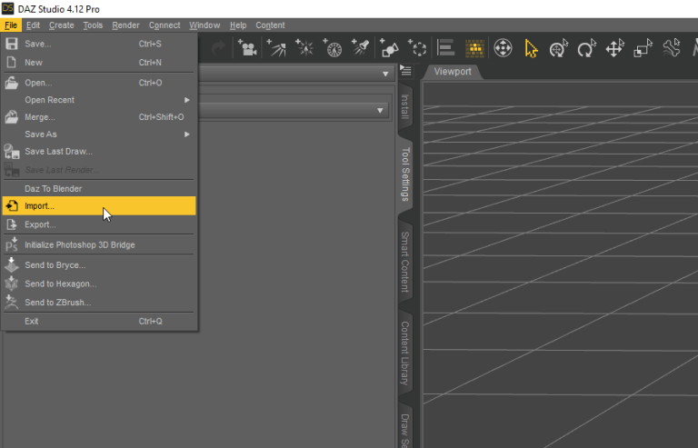Click the Send to Hexagon icon
Image resolution: width=698 pixels, height=448 pixels.
12,284
